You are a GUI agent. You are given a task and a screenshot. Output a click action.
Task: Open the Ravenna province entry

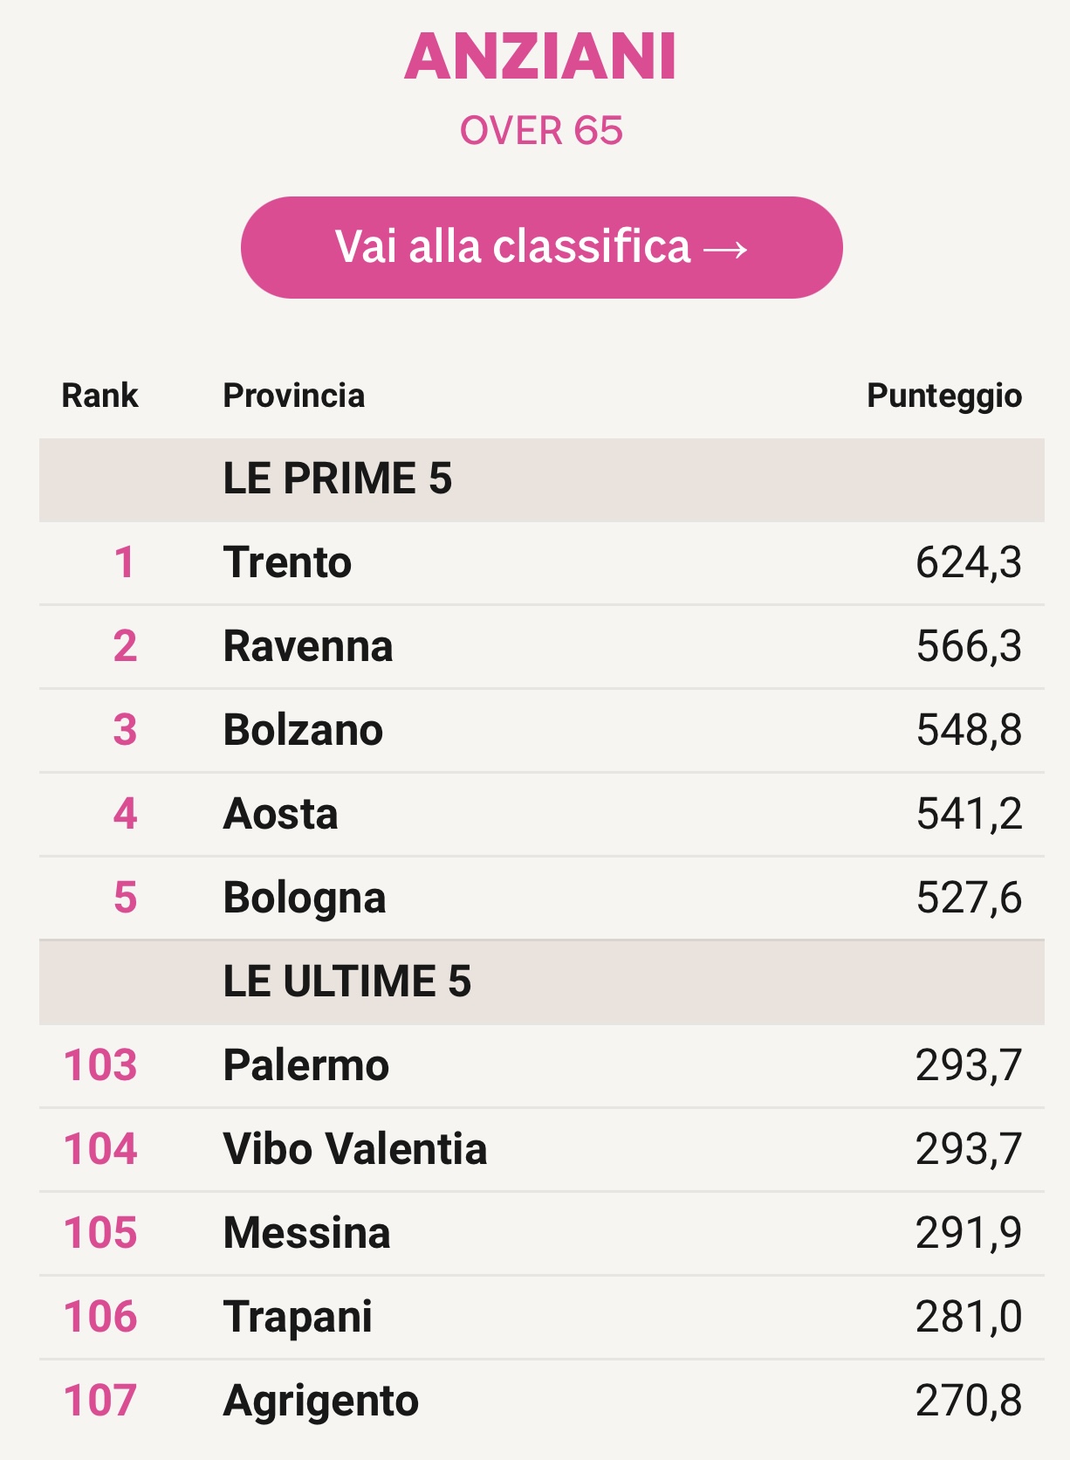pyautogui.click(x=307, y=646)
